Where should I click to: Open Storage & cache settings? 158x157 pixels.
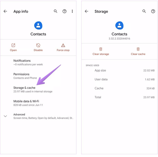(x=38, y=90)
